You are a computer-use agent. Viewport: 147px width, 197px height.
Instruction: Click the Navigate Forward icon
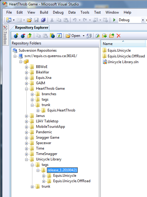click(105, 20)
